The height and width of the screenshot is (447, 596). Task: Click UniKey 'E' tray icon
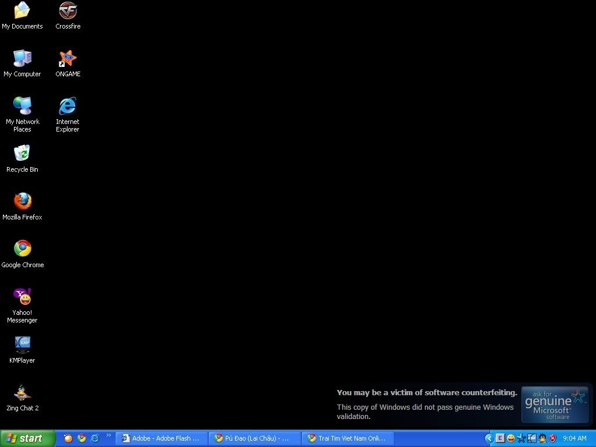(500, 439)
